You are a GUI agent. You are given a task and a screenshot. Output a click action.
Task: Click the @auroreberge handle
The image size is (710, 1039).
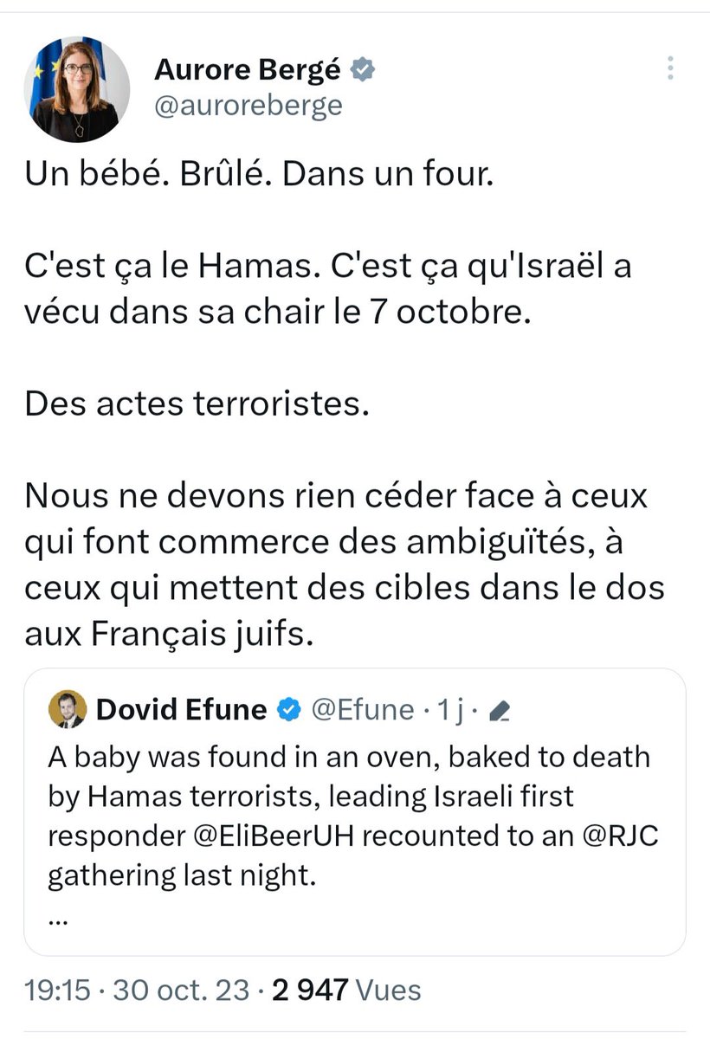tap(248, 106)
